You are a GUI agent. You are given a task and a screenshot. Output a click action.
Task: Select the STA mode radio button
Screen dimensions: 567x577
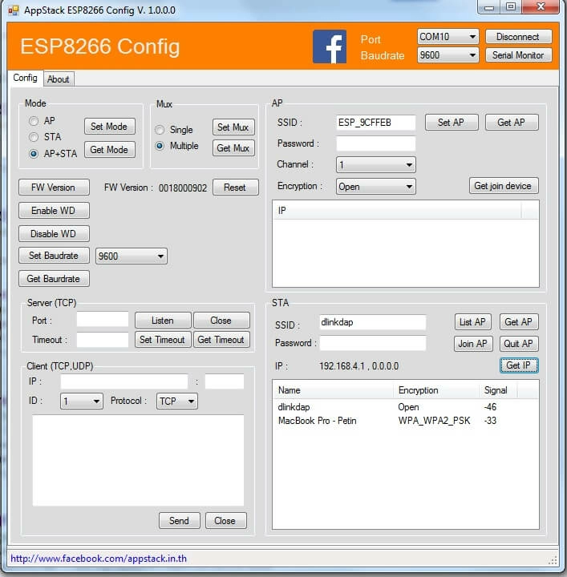pyautogui.click(x=34, y=137)
